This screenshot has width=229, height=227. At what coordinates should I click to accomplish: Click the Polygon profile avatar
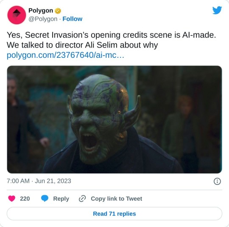(17, 15)
